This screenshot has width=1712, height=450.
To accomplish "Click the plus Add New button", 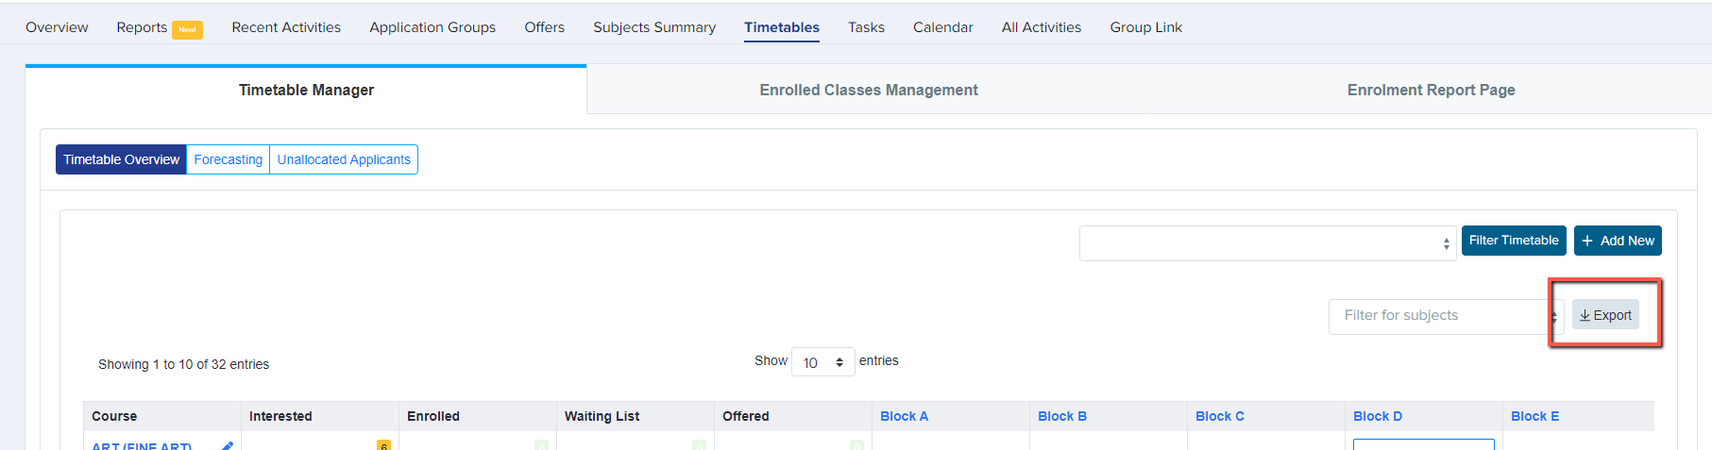I will coord(1618,241).
